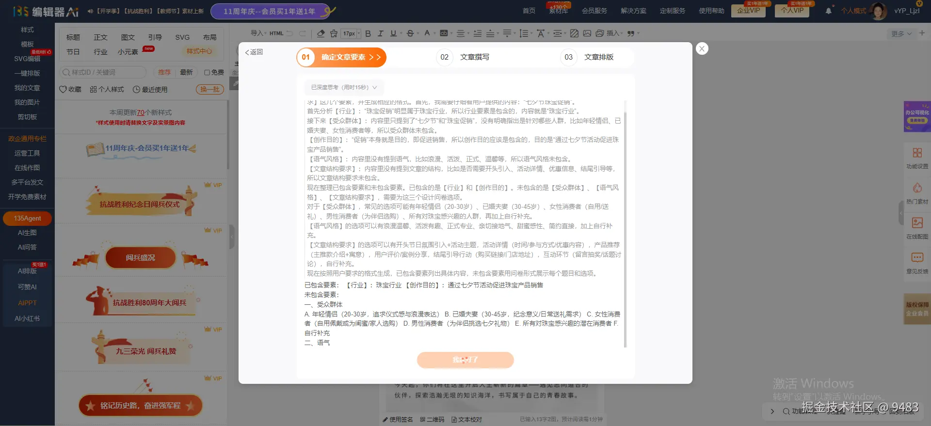Go to step 03 文章排版
The width and height of the screenshot is (931, 426).
[587, 57]
